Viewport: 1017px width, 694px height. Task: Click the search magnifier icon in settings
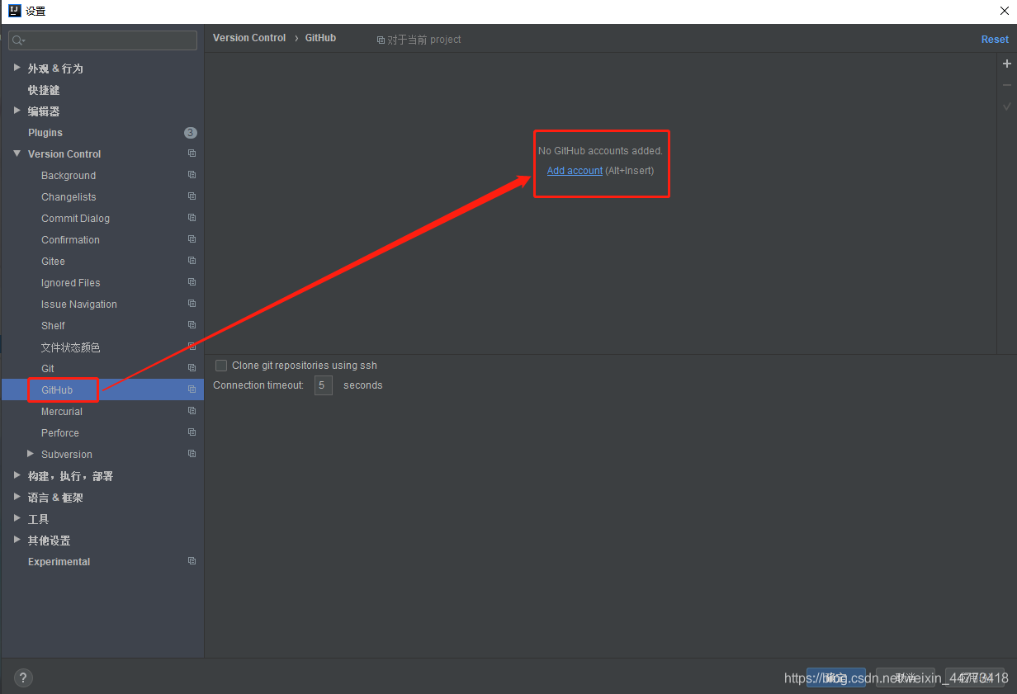pyautogui.click(x=18, y=40)
